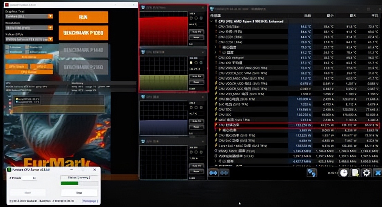Open HWiNFO sensor settings gear icon

click(x=366, y=173)
